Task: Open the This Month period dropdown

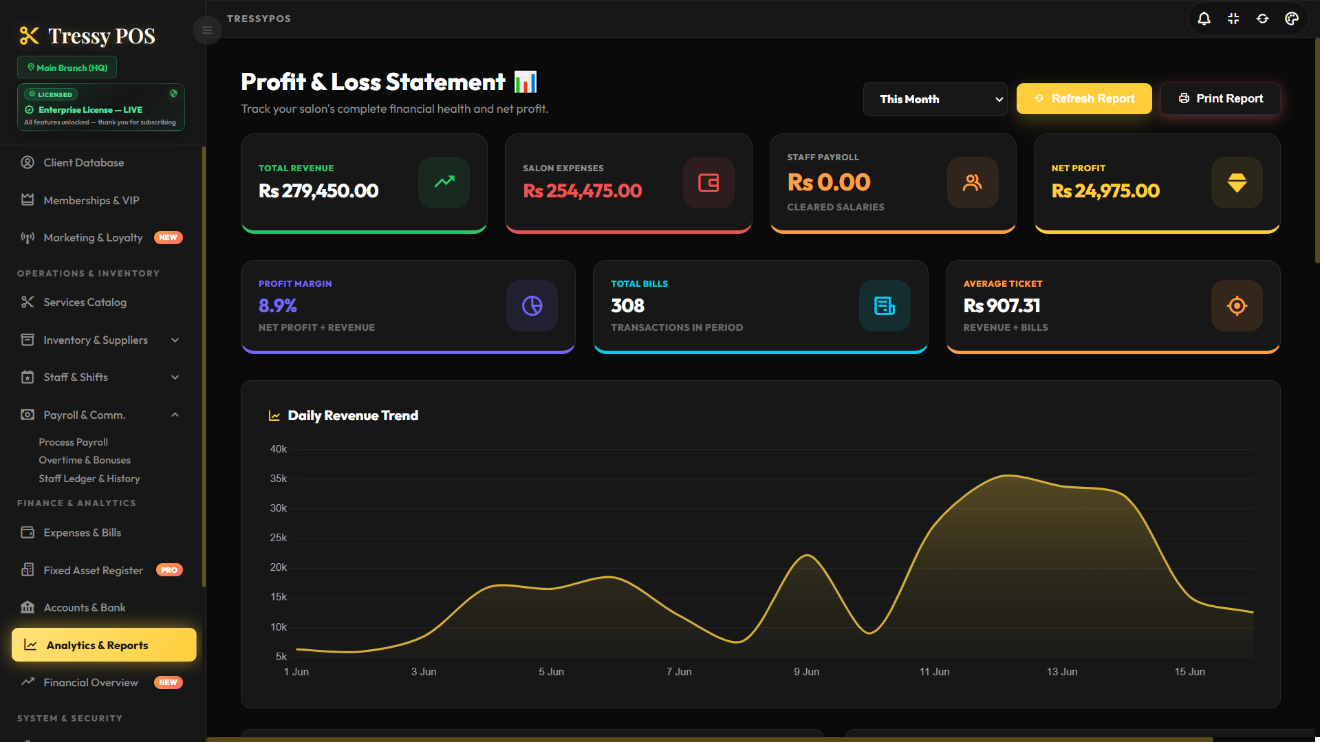Action: click(935, 99)
